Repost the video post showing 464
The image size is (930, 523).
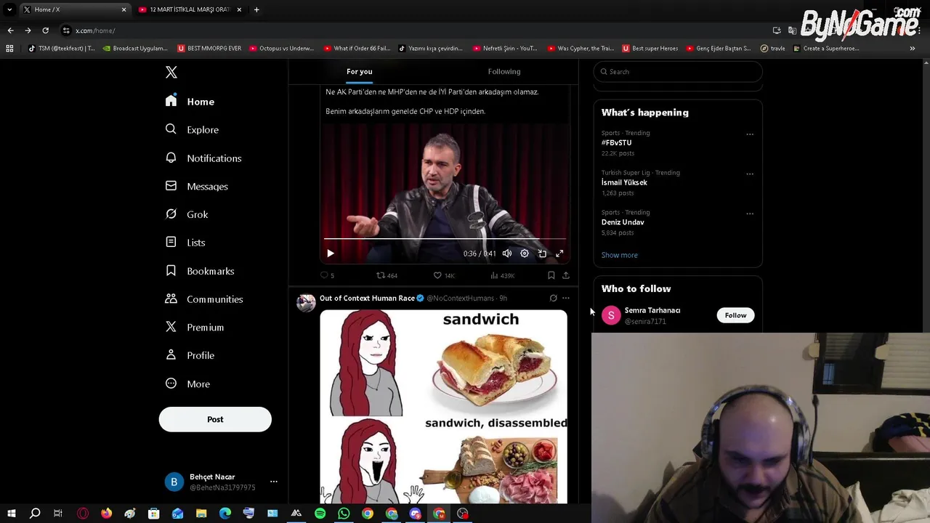click(x=387, y=275)
